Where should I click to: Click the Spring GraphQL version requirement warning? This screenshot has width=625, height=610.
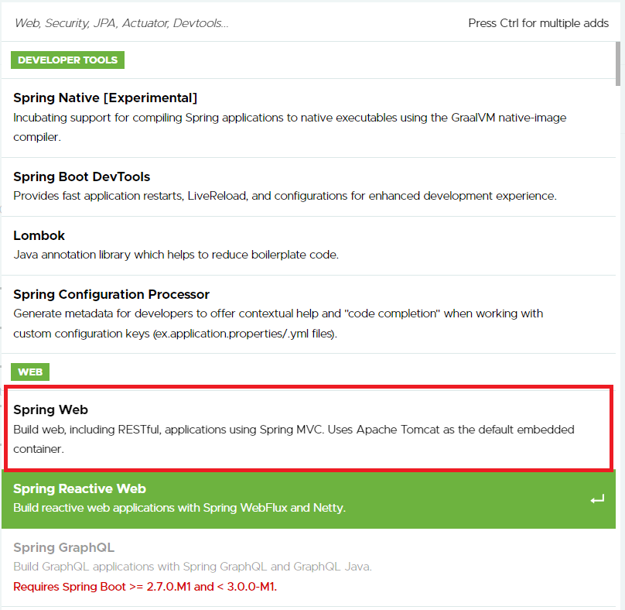tap(145, 587)
